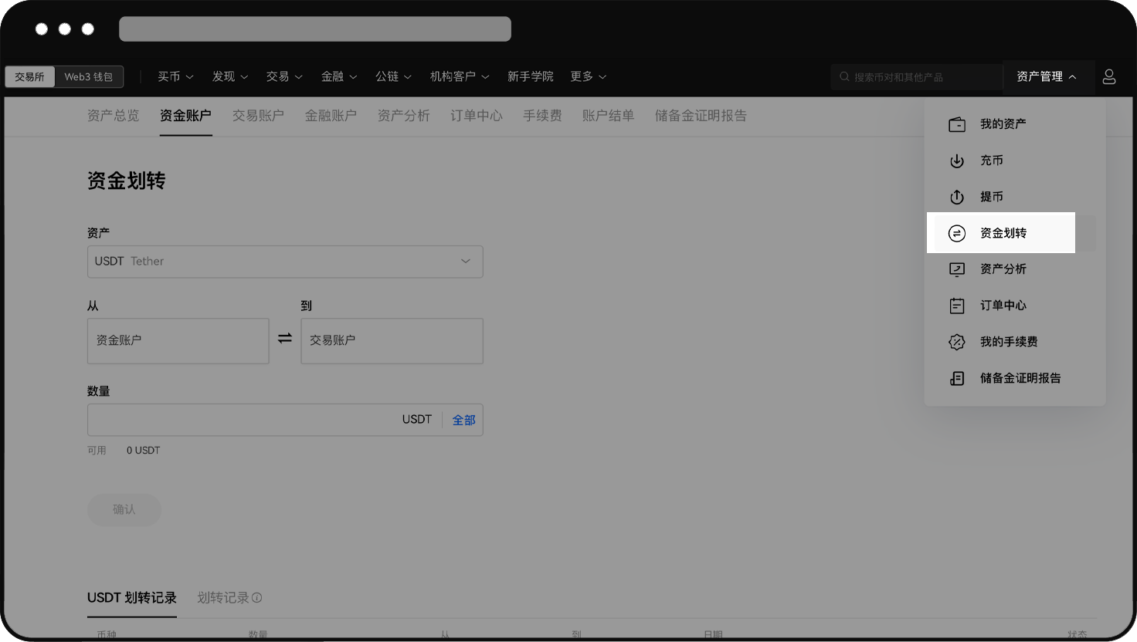
Task: Collapse the 资产管理 dropdown menu
Action: (x=1048, y=76)
